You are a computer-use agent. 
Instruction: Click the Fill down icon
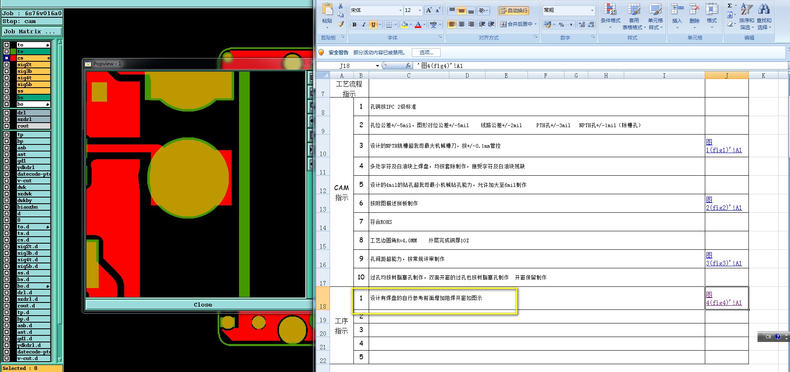[730, 15]
